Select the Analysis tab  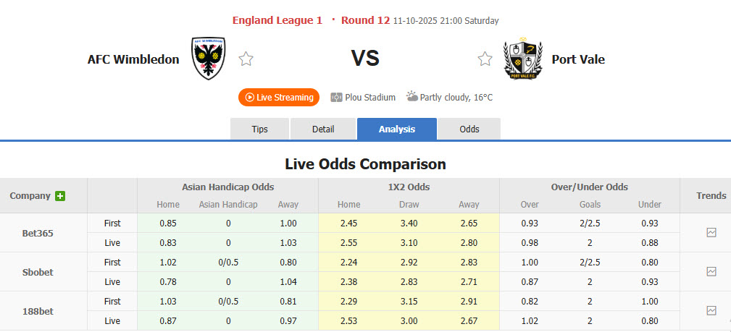397,129
